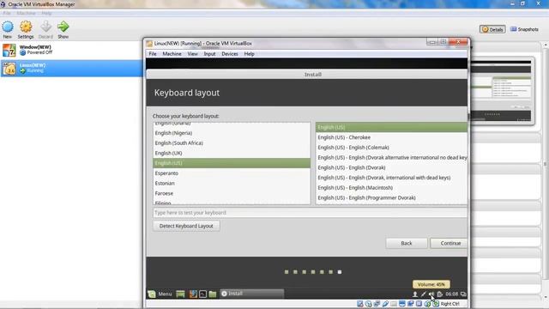Click Install task in guest window list
This screenshot has height=309, width=549.
[x=251, y=294]
